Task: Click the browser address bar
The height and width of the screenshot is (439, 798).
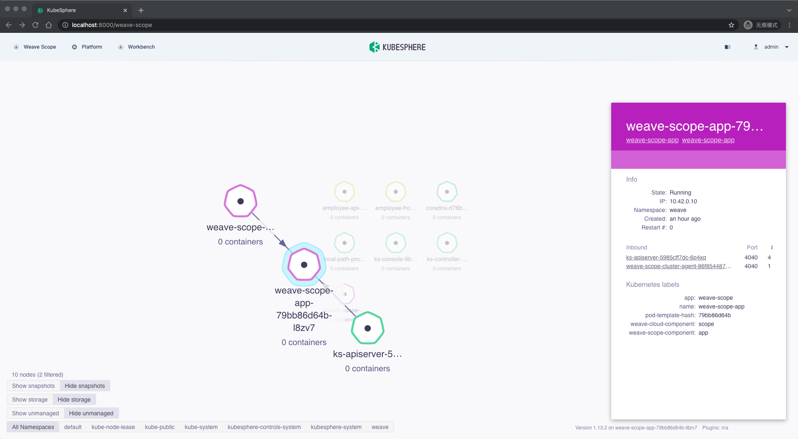Action: click(208, 25)
